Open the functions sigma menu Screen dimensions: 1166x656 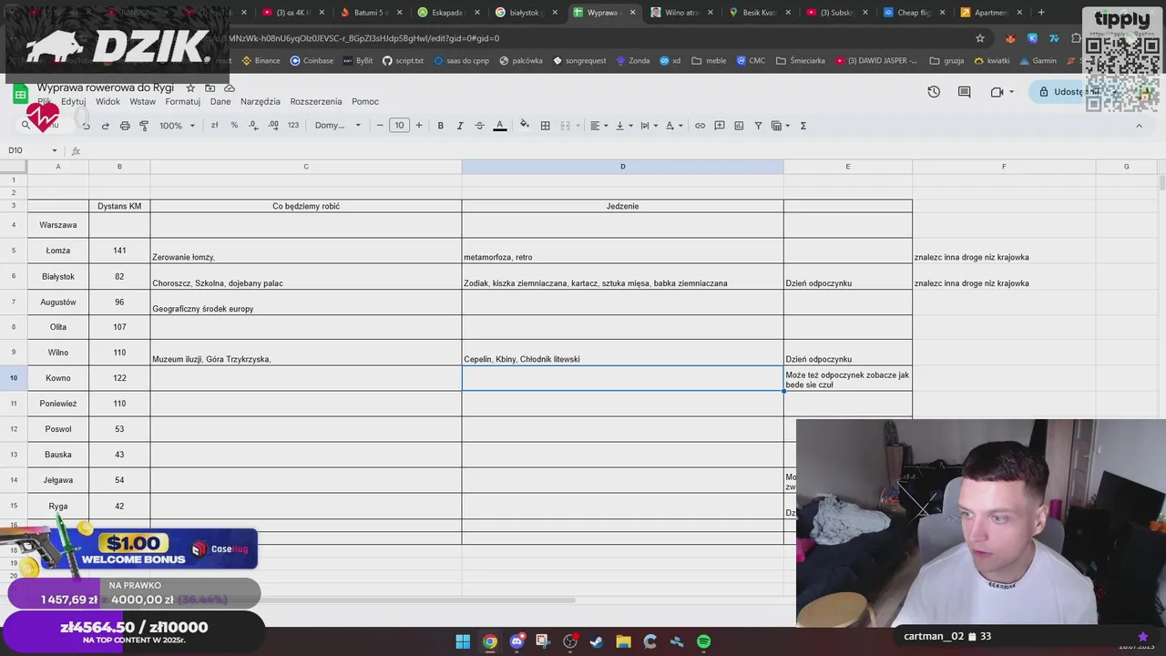(803, 126)
